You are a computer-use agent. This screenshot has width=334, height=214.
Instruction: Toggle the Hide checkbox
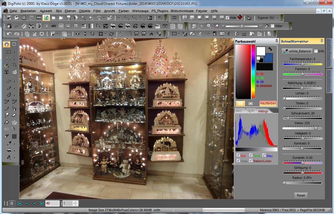[227, 18]
